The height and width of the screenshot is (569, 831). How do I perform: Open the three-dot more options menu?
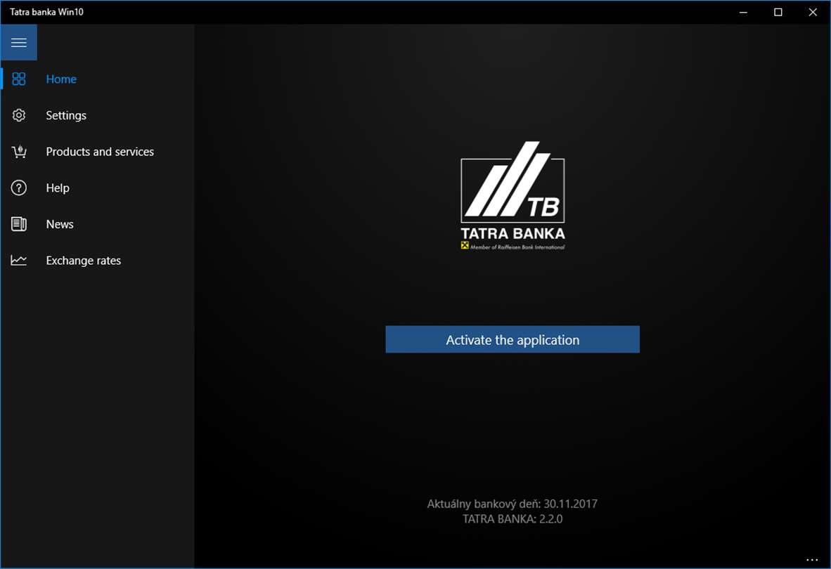812,559
